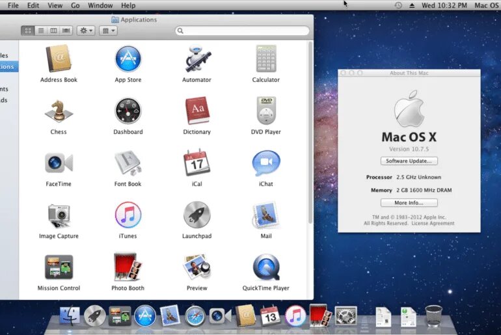Open System Preferences from the Dock
The image size is (501, 335).
[345, 316]
